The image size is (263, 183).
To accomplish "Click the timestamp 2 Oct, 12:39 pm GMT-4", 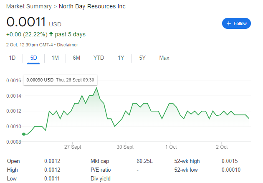I will (x=29, y=45).
